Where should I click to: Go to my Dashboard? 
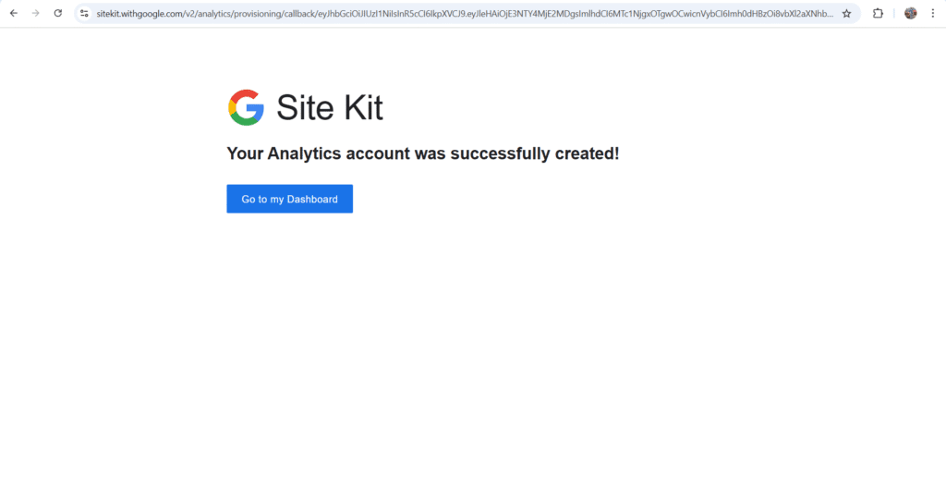(x=289, y=199)
